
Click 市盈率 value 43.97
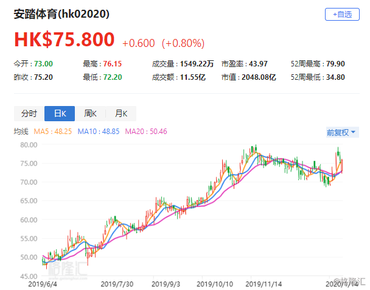point(258,64)
